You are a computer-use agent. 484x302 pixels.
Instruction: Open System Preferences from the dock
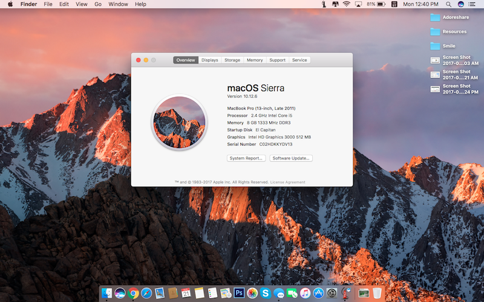[332, 293]
